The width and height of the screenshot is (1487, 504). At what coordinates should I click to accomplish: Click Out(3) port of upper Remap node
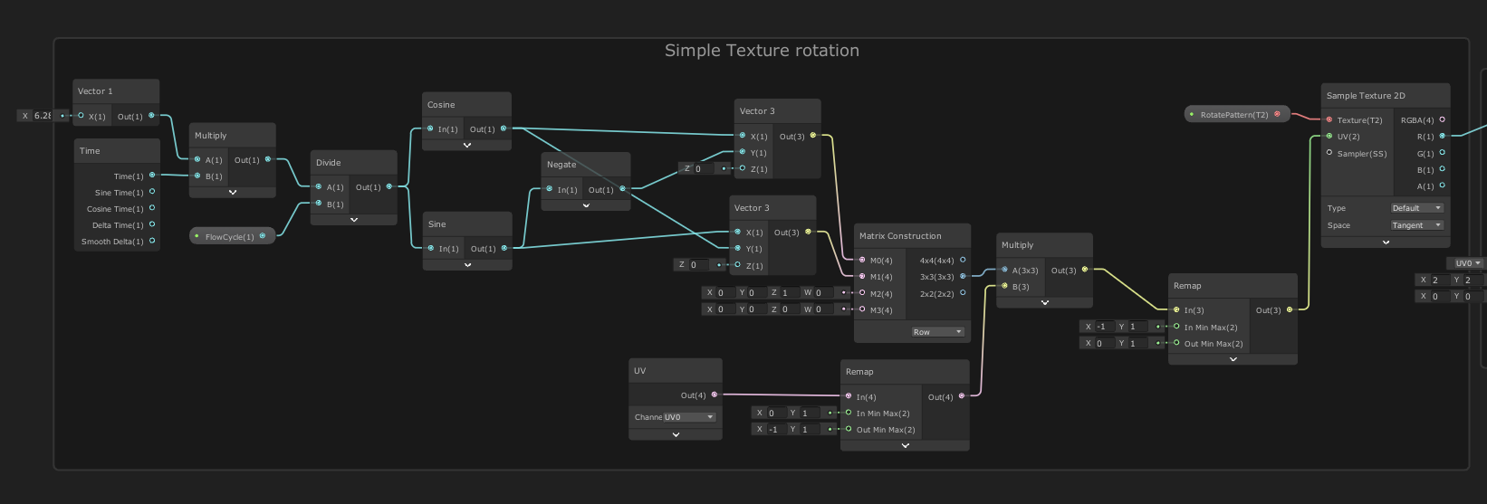(x=1290, y=309)
